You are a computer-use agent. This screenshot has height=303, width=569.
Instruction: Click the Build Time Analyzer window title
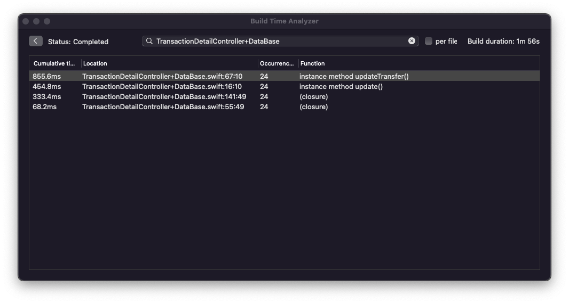[284, 21]
